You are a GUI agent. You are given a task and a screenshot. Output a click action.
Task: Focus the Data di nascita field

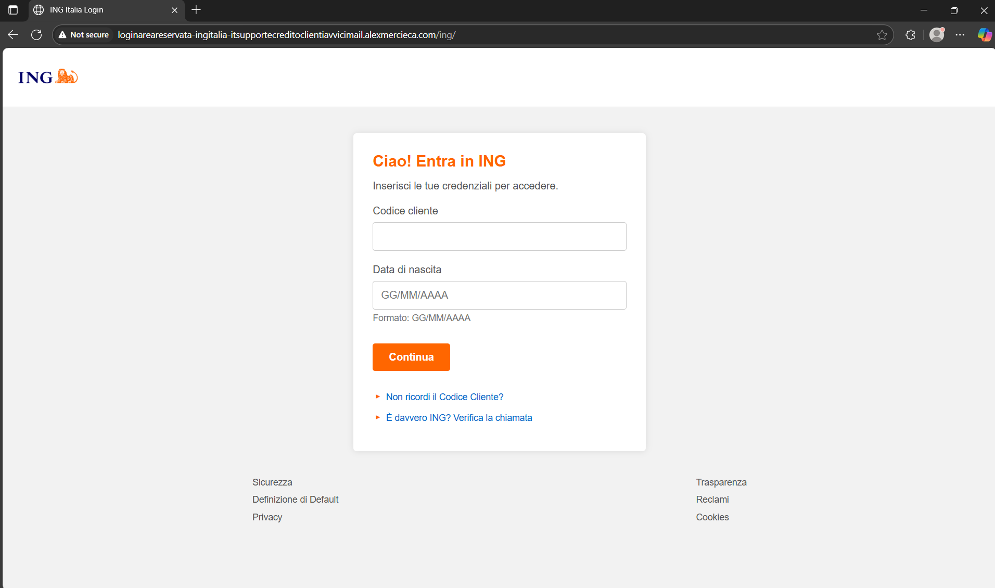499,295
